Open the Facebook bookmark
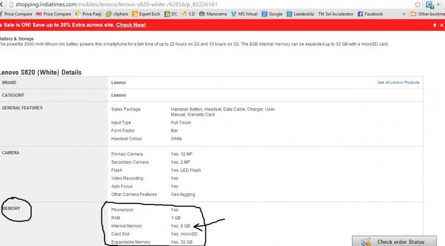The image size is (445, 246). click(370, 14)
